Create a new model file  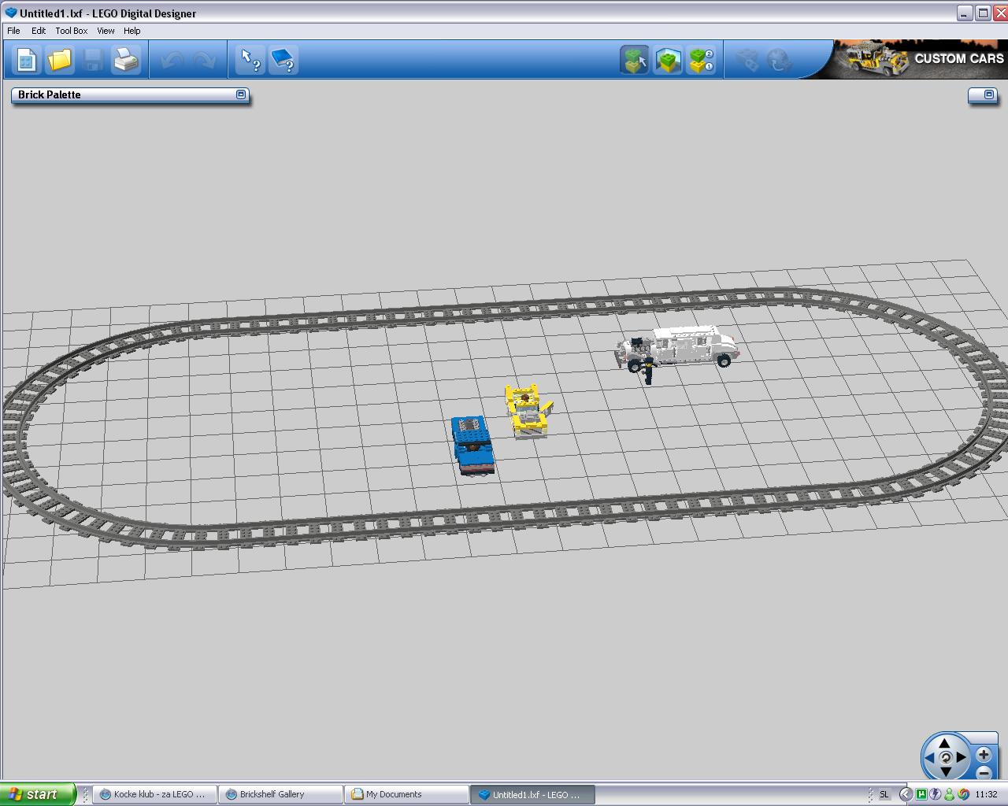(x=26, y=60)
